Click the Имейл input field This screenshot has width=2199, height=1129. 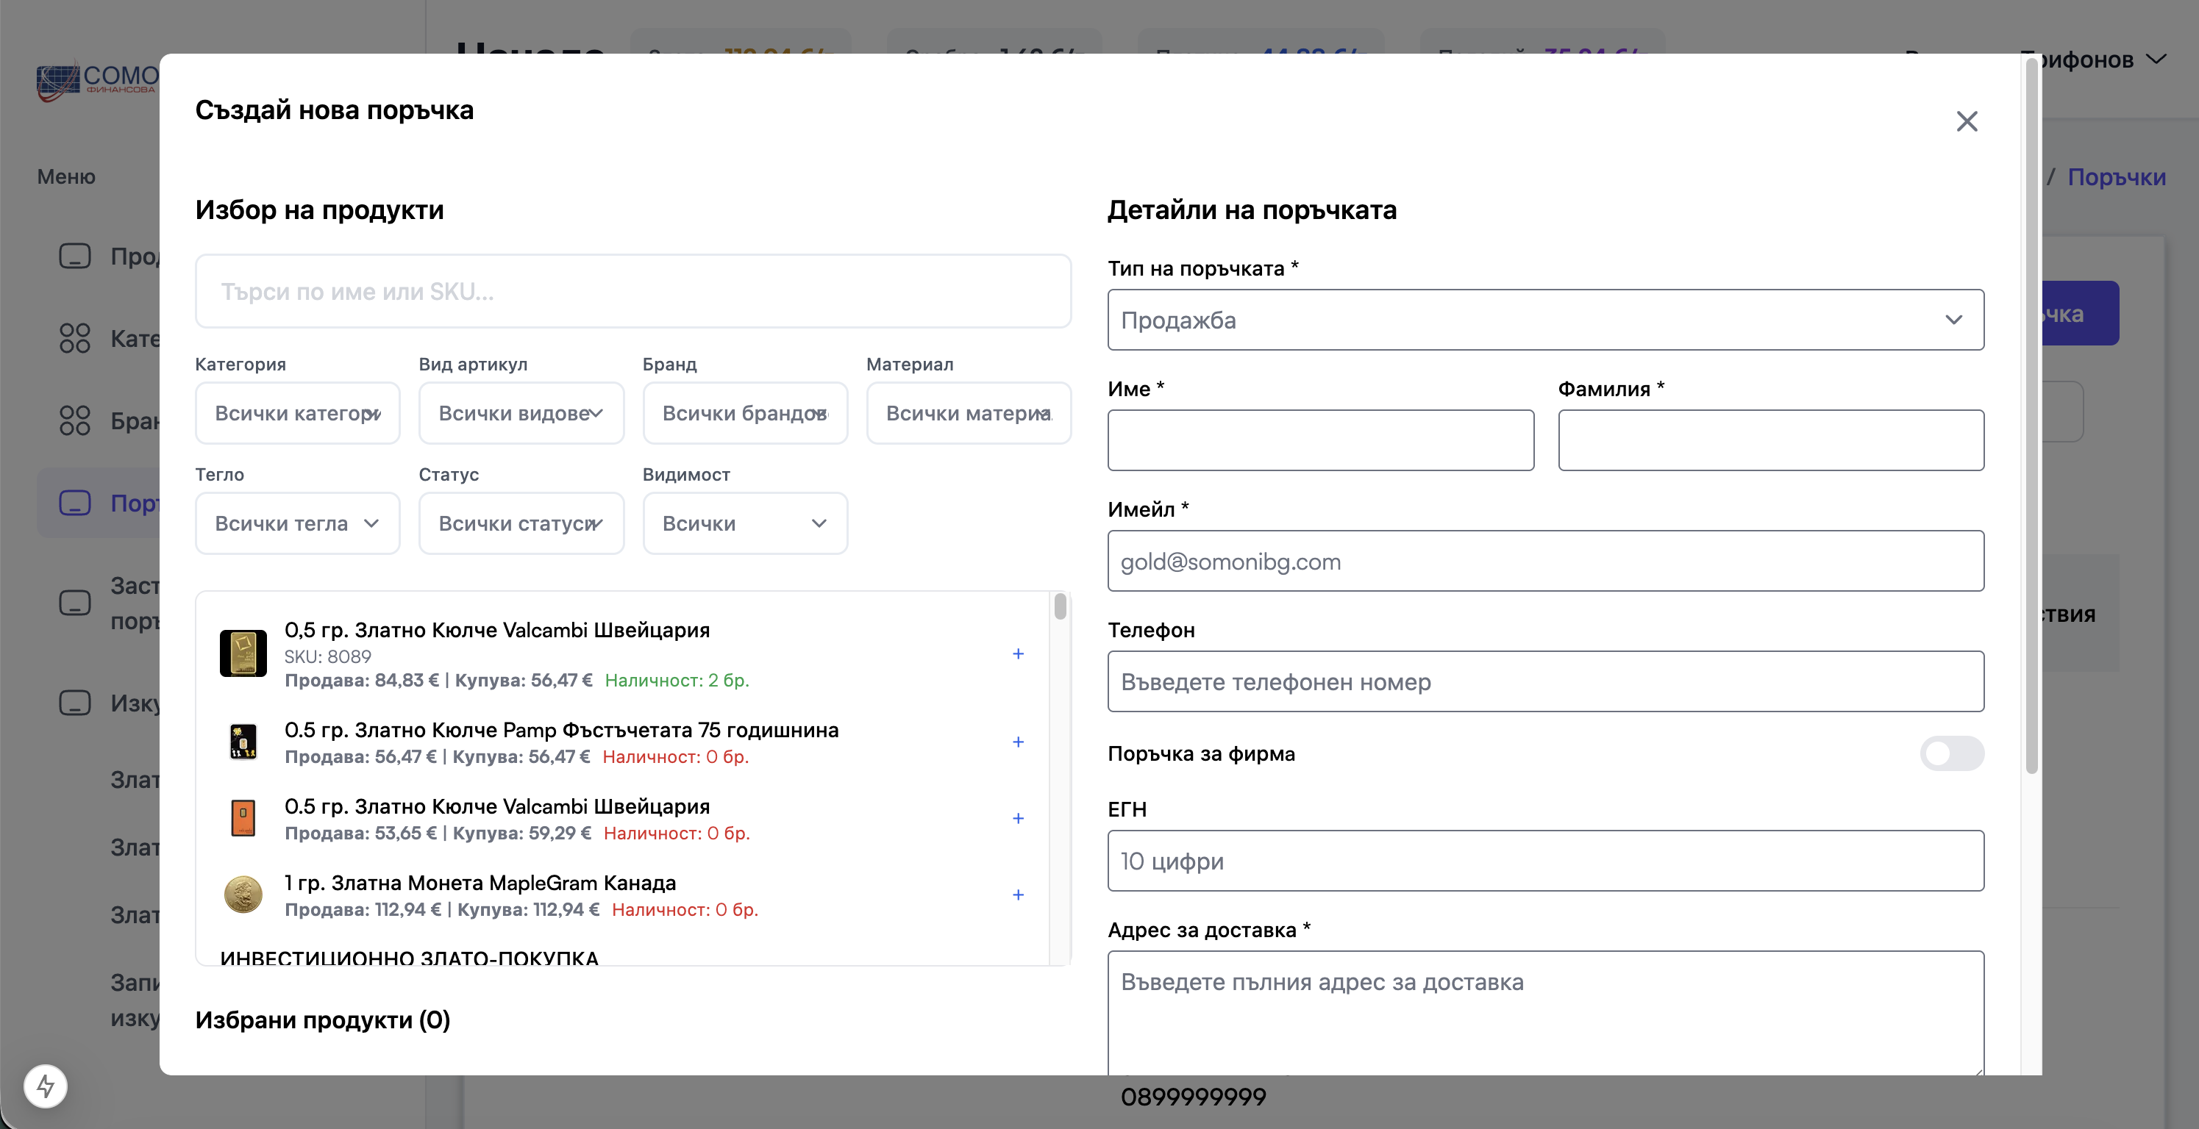click(x=1545, y=561)
